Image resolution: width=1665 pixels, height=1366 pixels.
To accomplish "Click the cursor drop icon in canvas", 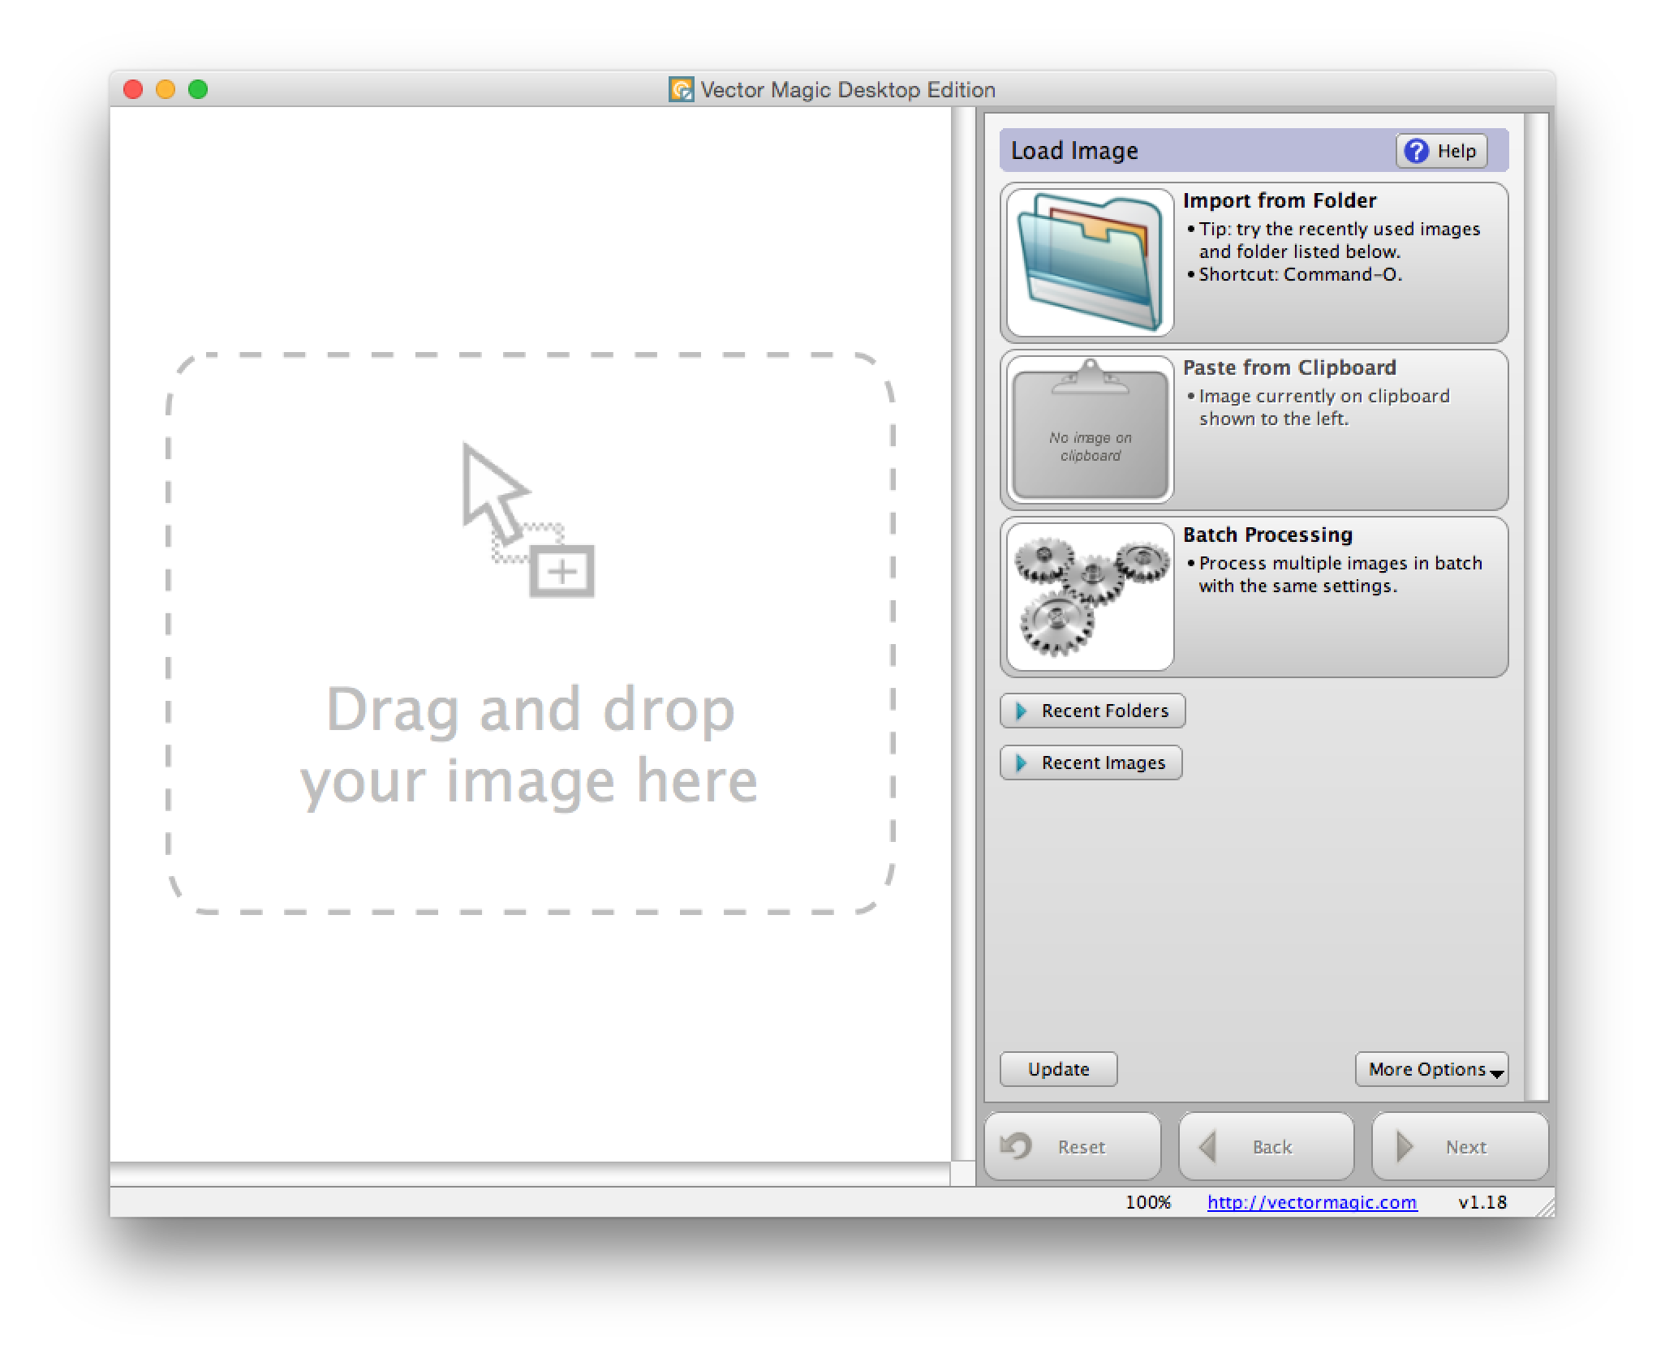I will [x=527, y=520].
